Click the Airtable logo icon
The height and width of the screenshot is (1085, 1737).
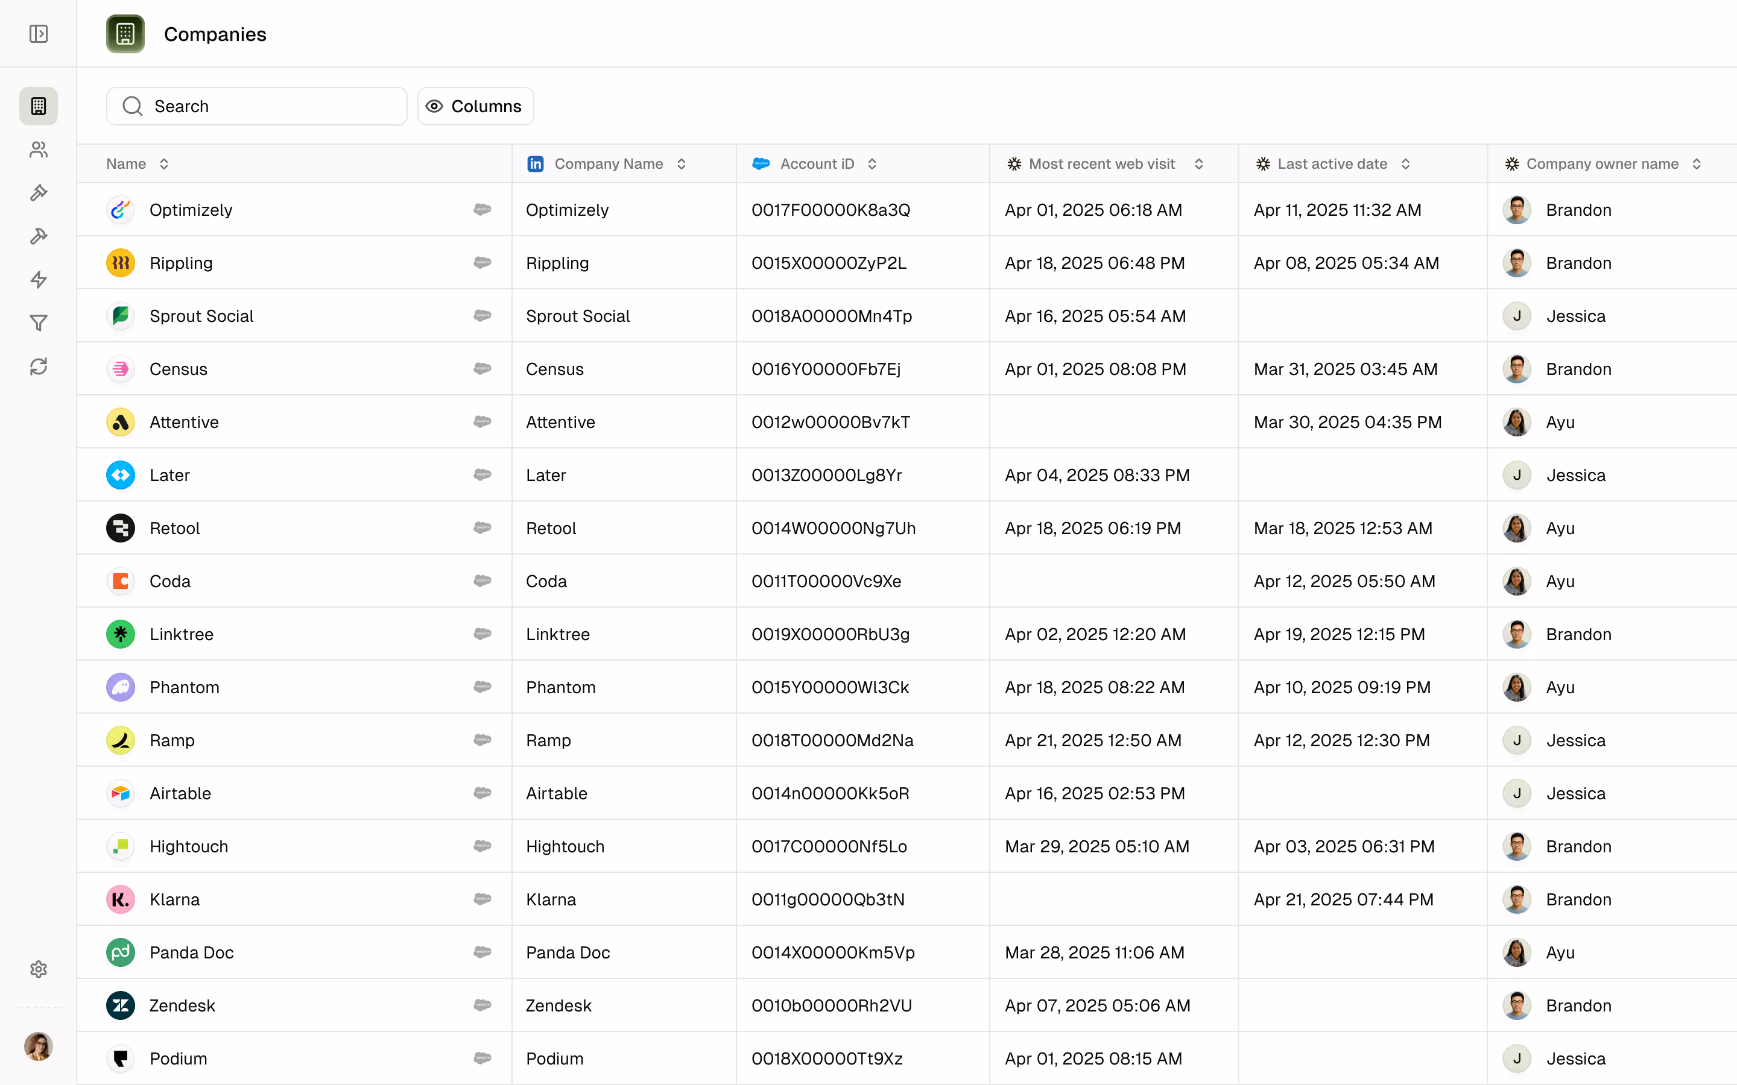click(x=121, y=794)
